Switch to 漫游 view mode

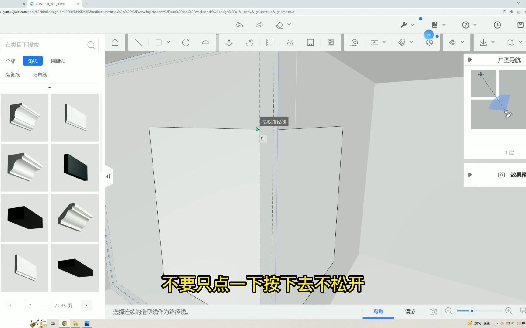click(x=410, y=312)
